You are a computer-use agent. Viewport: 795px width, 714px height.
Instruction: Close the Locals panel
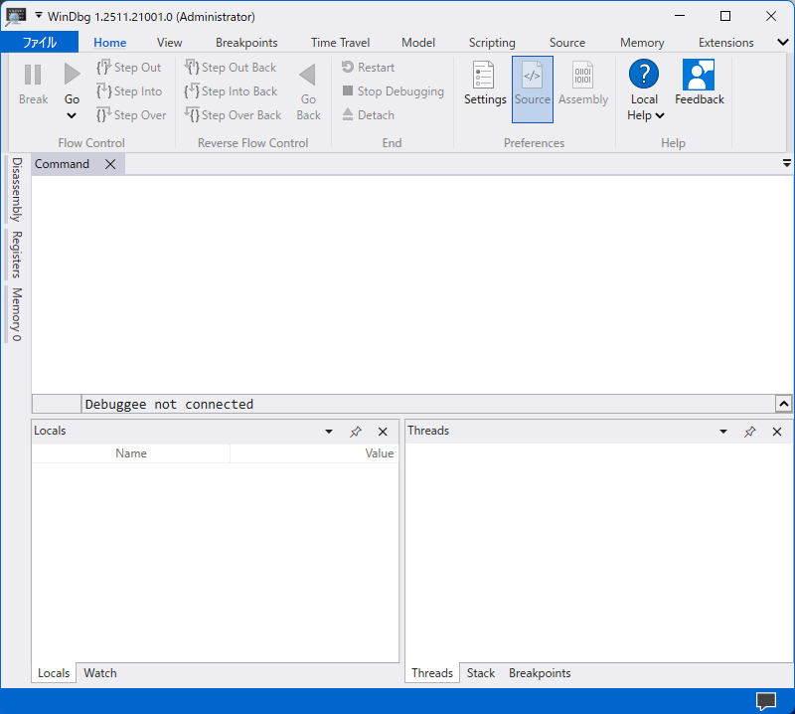coord(383,432)
